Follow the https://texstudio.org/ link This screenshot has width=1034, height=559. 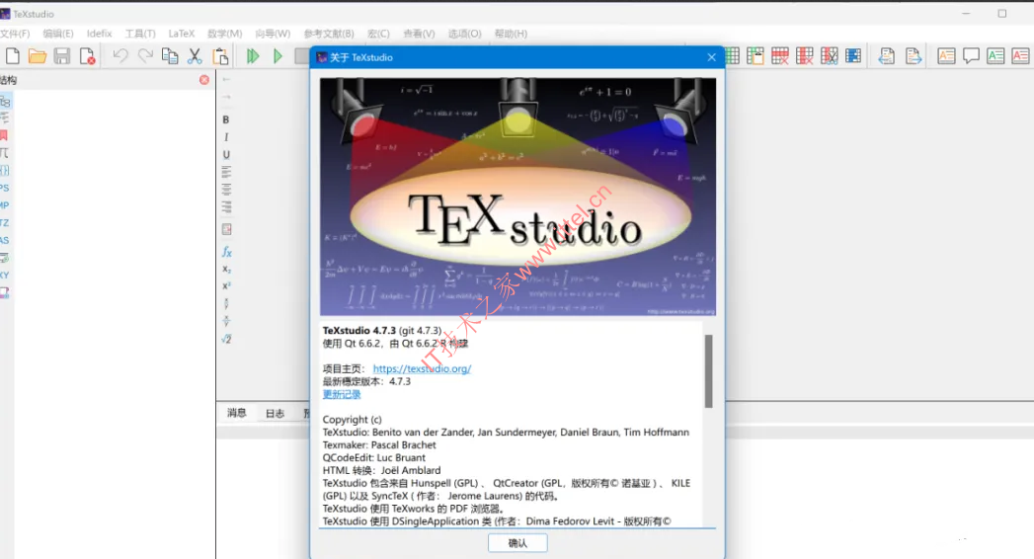pyautogui.click(x=422, y=368)
